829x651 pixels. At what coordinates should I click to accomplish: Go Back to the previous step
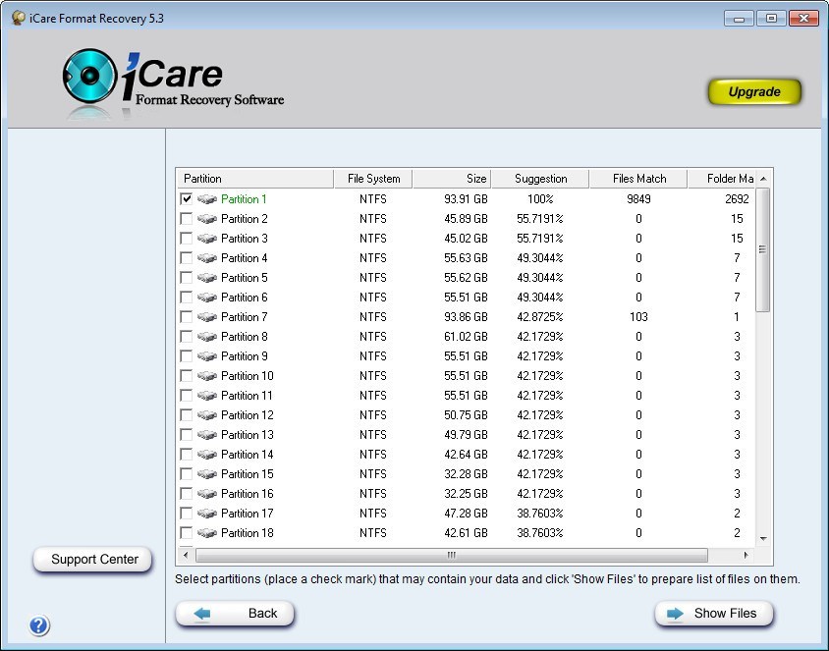pos(235,614)
